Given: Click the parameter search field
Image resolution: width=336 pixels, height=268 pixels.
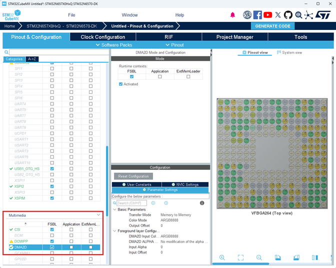Looking at the screenshot, I should [131, 203].
